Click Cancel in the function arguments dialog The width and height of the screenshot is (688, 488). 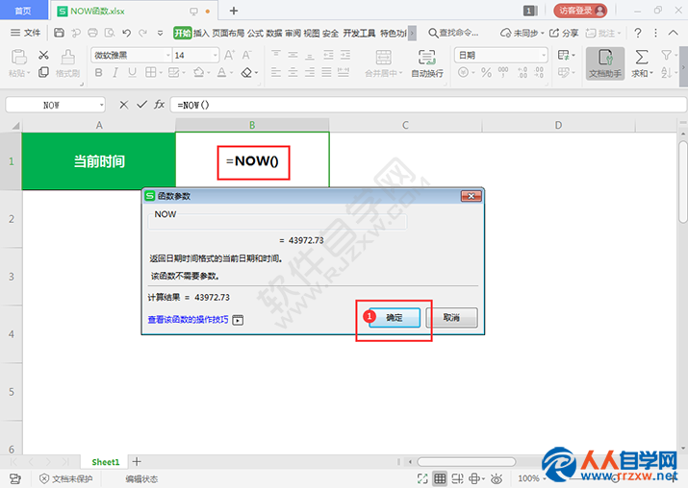click(x=451, y=318)
